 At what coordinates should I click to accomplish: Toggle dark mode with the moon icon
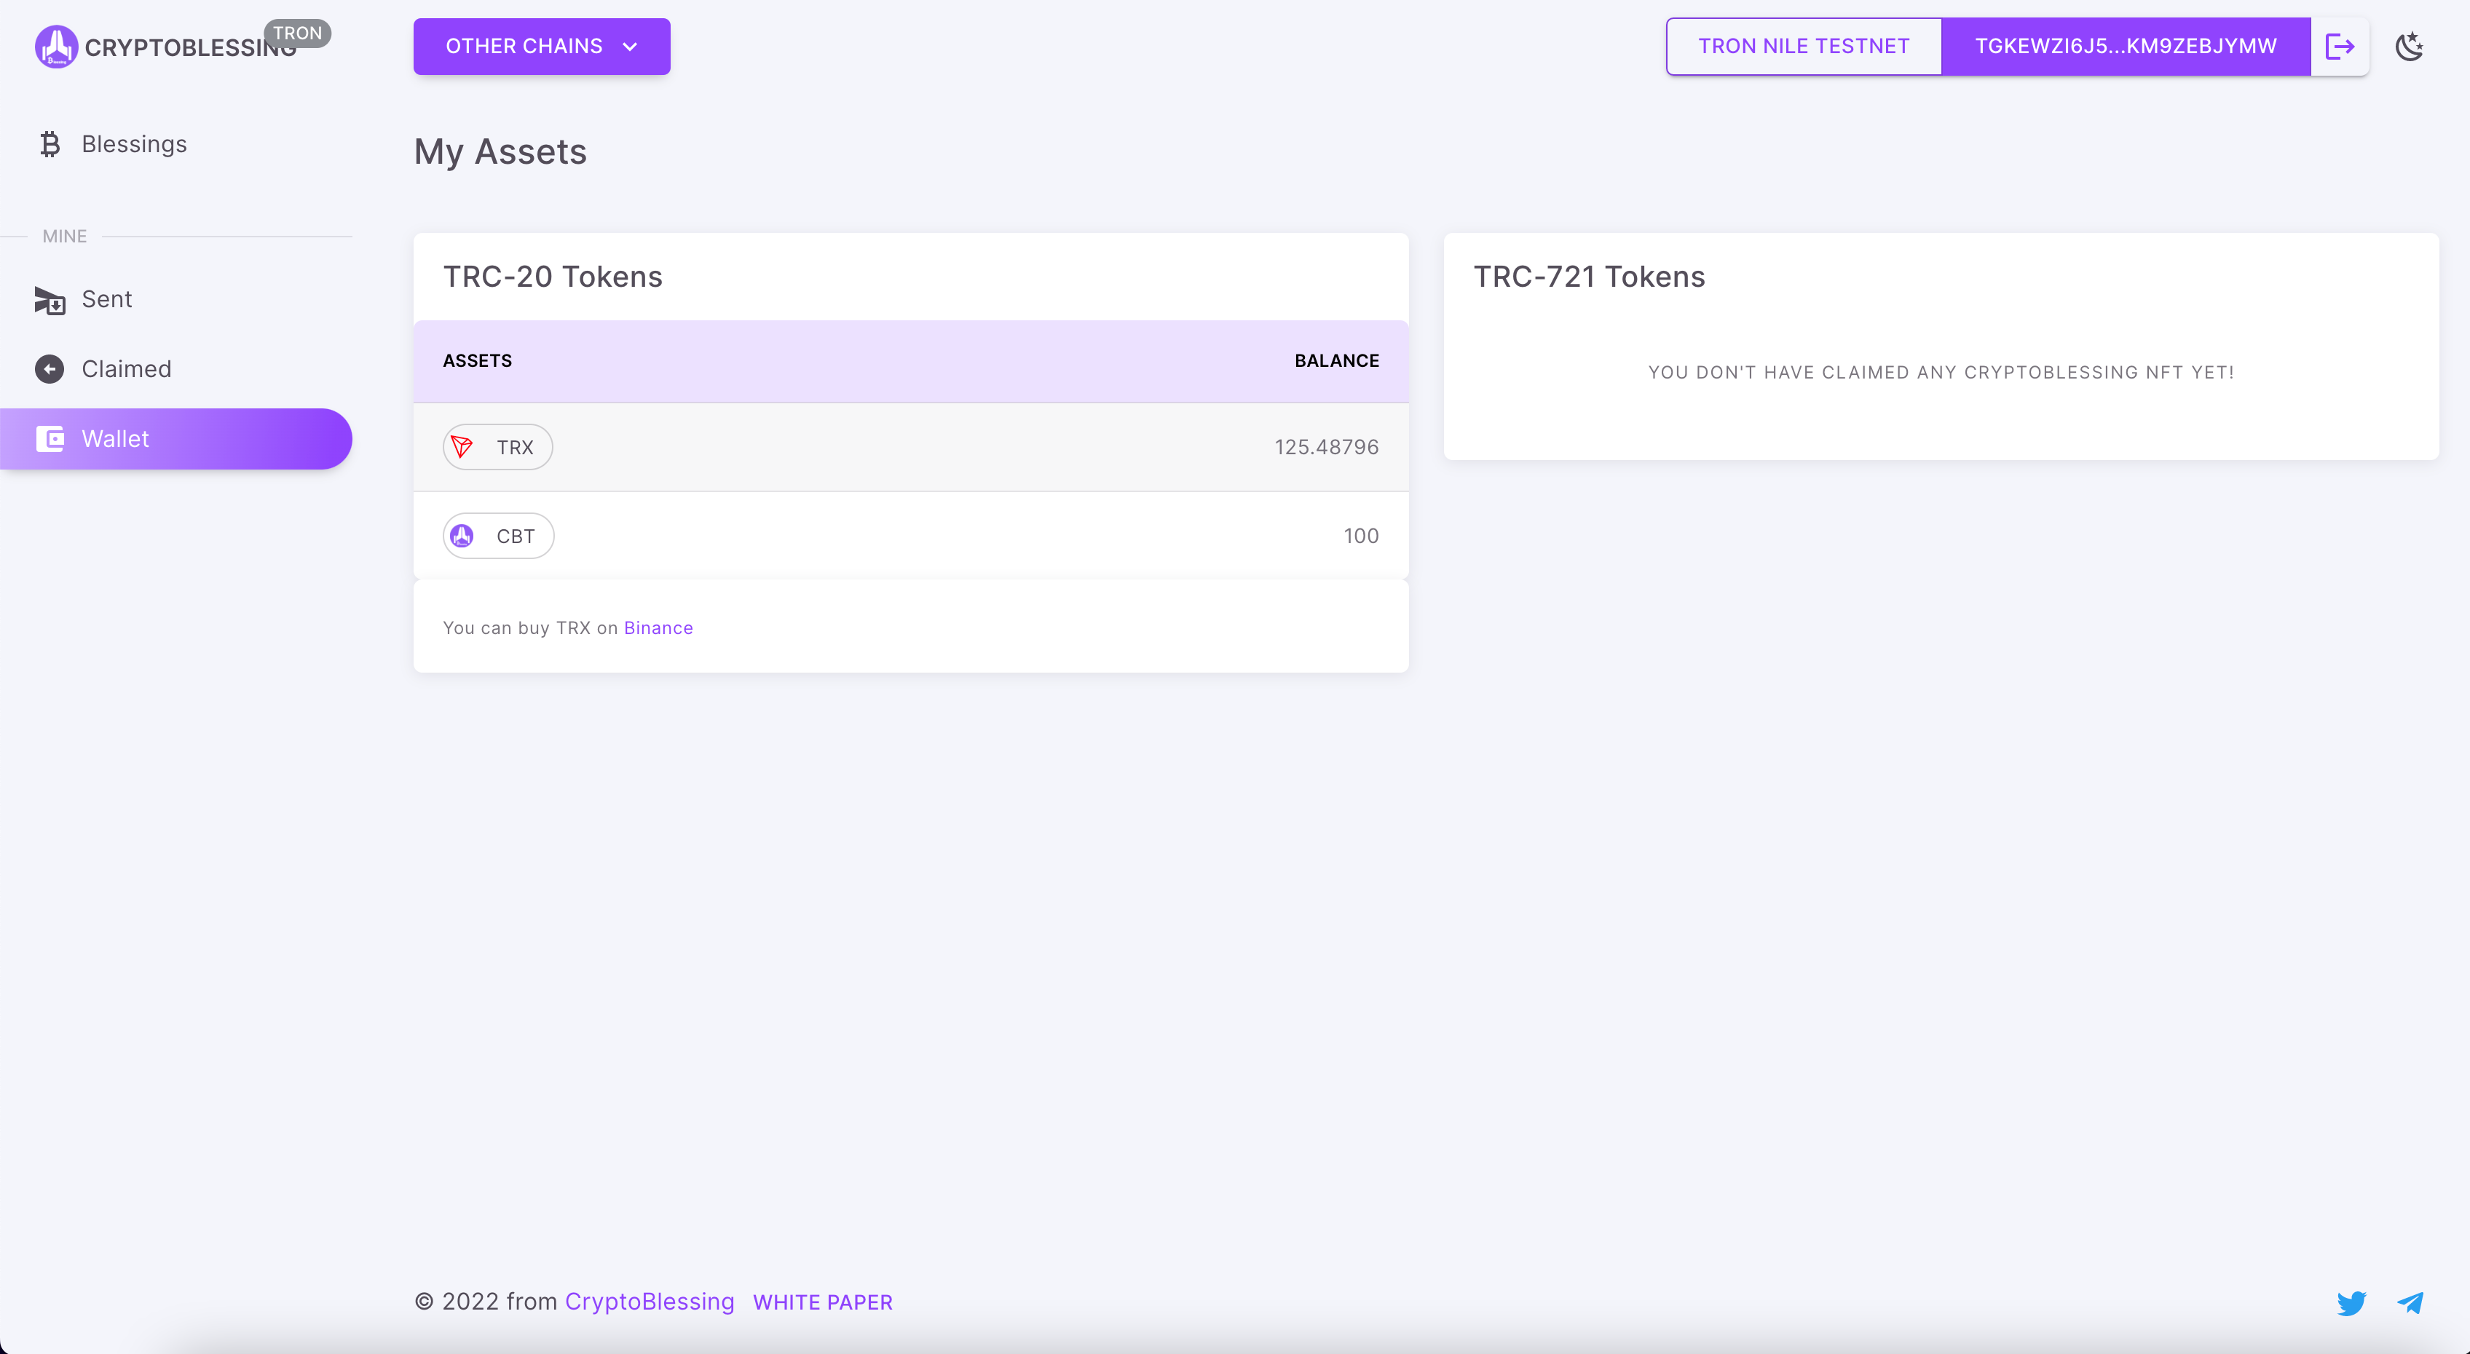point(2409,46)
